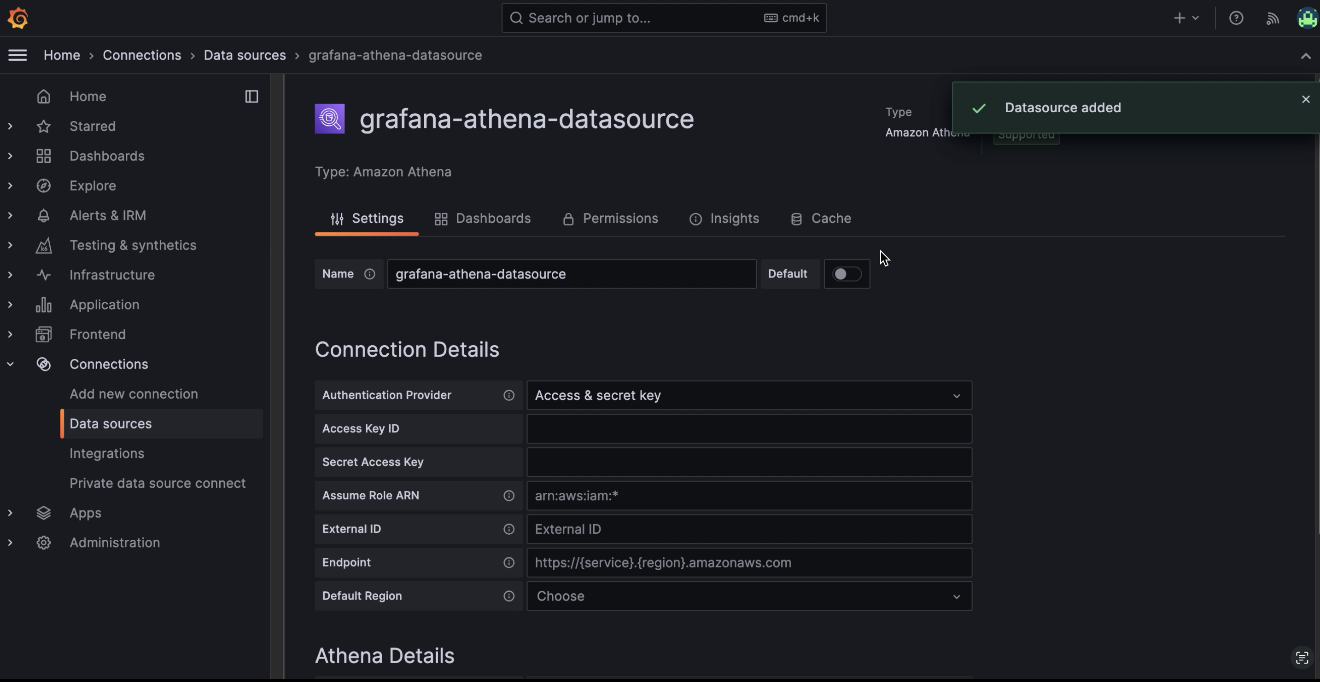Expand the Infrastructure section chevron

click(10, 274)
